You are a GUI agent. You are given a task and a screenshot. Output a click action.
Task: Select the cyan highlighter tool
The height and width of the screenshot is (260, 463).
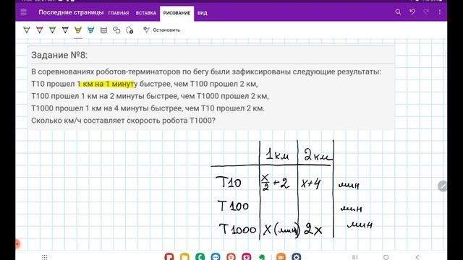(x=90, y=30)
